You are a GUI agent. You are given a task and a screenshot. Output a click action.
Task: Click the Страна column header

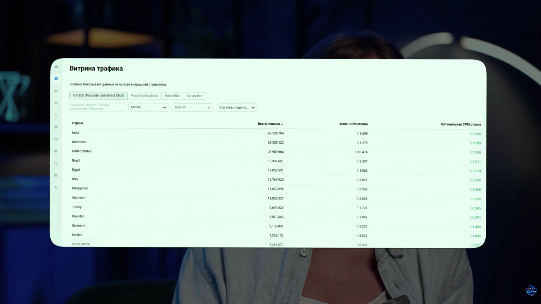point(77,123)
